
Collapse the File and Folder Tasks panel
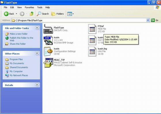[37, 28]
